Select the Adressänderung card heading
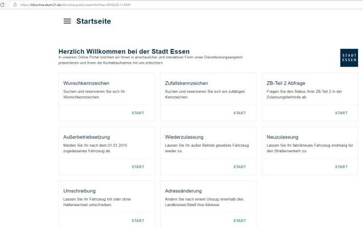 [186, 191]
